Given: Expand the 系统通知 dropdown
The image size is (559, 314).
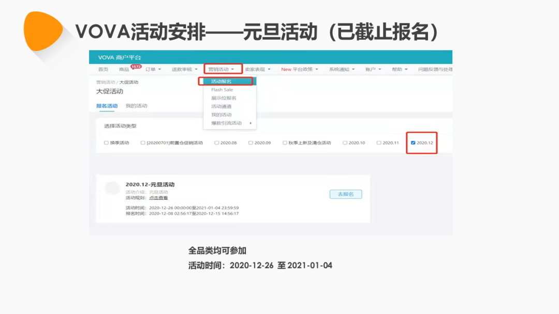Looking at the screenshot, I should [x=342, y=69].
